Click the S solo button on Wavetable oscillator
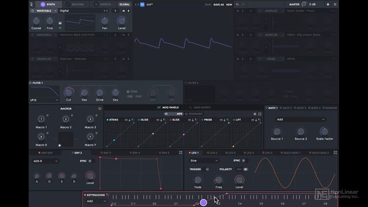Screen dimensions: 368x207 pyautogui.click(x=128, y=11)
